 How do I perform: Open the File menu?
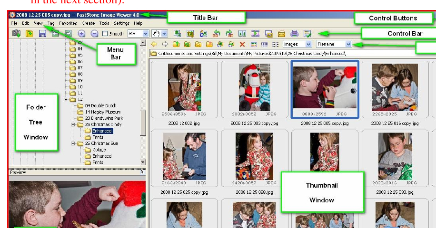click(14, 23)
